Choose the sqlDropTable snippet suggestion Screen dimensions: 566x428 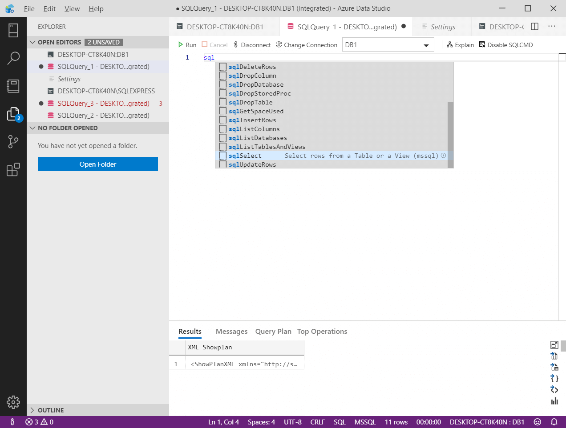pyautogui.click(x=332, y=102)
